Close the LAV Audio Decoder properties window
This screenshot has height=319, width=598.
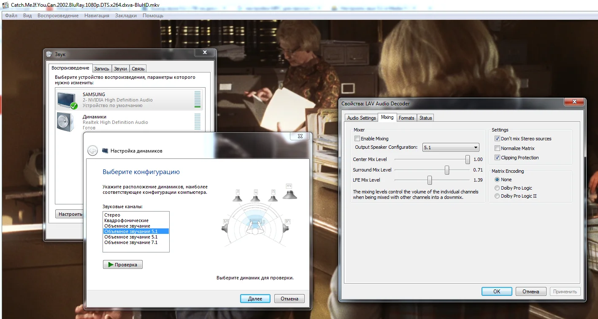pos(575,102)
